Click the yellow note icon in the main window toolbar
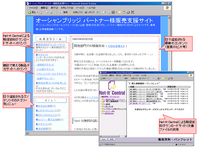203x147 pixels. click(x=119, y=12)
